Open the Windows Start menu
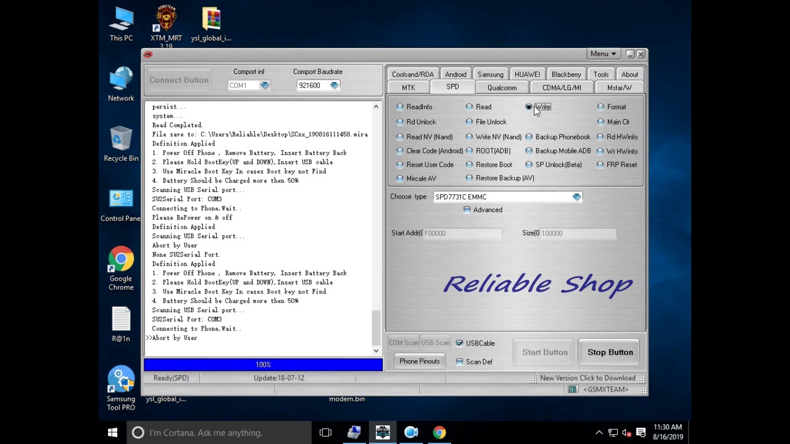 coord(112,433)
